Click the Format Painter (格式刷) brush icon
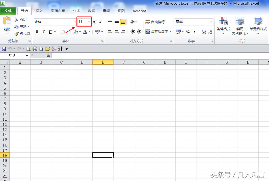269x181 pixels. coord(17,34)
